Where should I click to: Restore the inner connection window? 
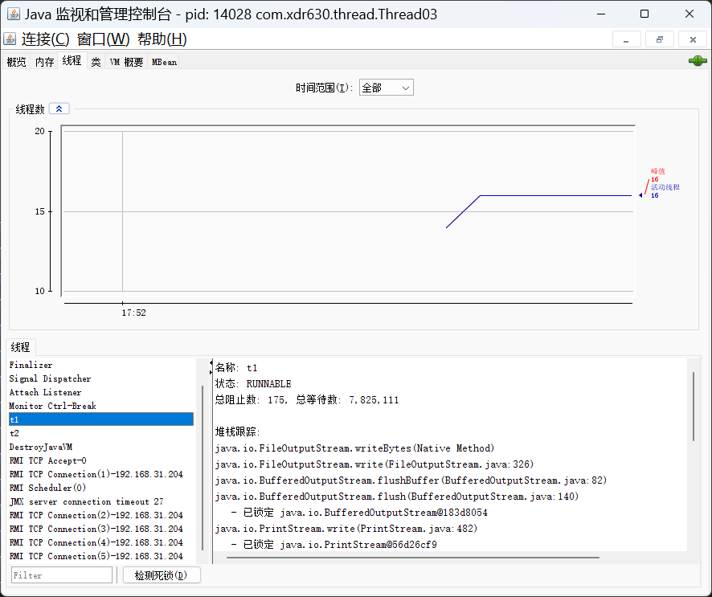coord(659,39)
